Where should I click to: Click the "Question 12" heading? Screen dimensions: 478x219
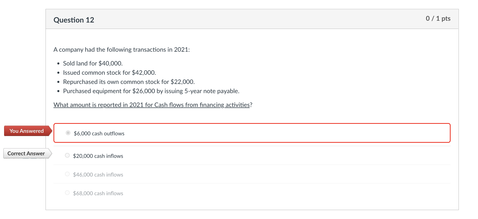coord(74,20)
